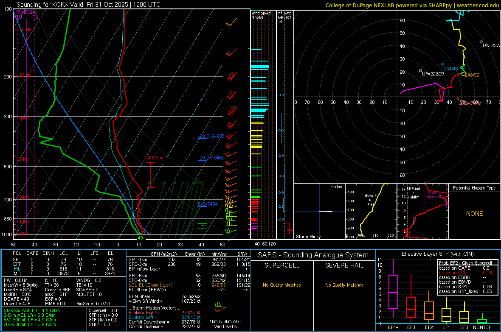
Task: Click the CAPE column header
Action: click(x=32, y=253)
